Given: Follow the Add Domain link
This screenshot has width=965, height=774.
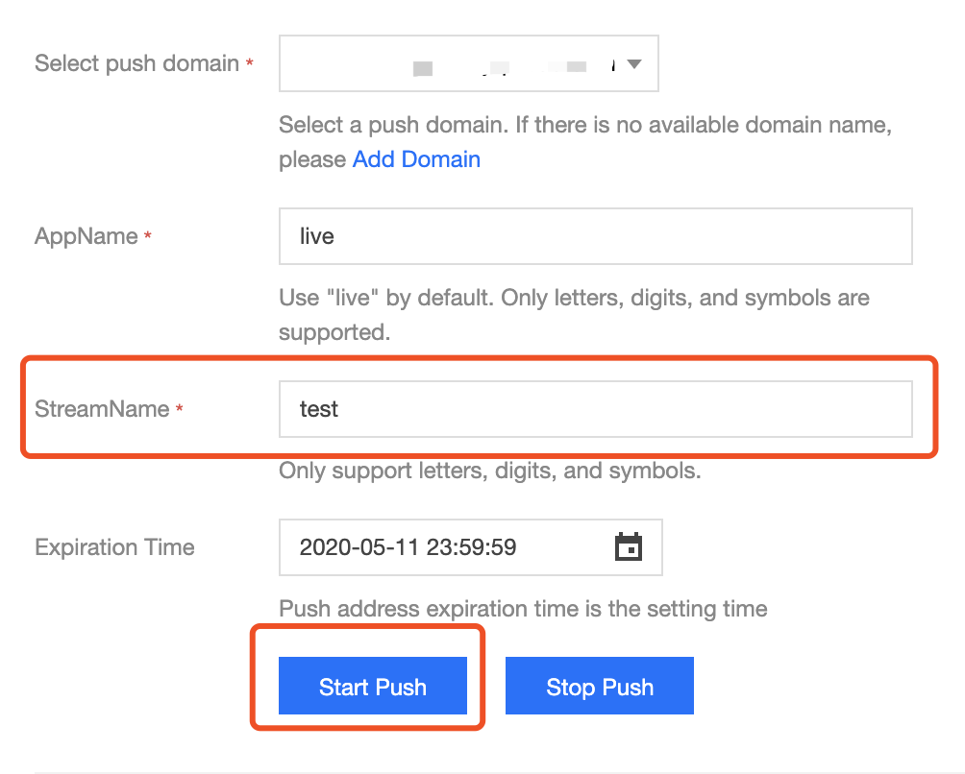Looking at the screenshot, I should [x=416, y=159].
